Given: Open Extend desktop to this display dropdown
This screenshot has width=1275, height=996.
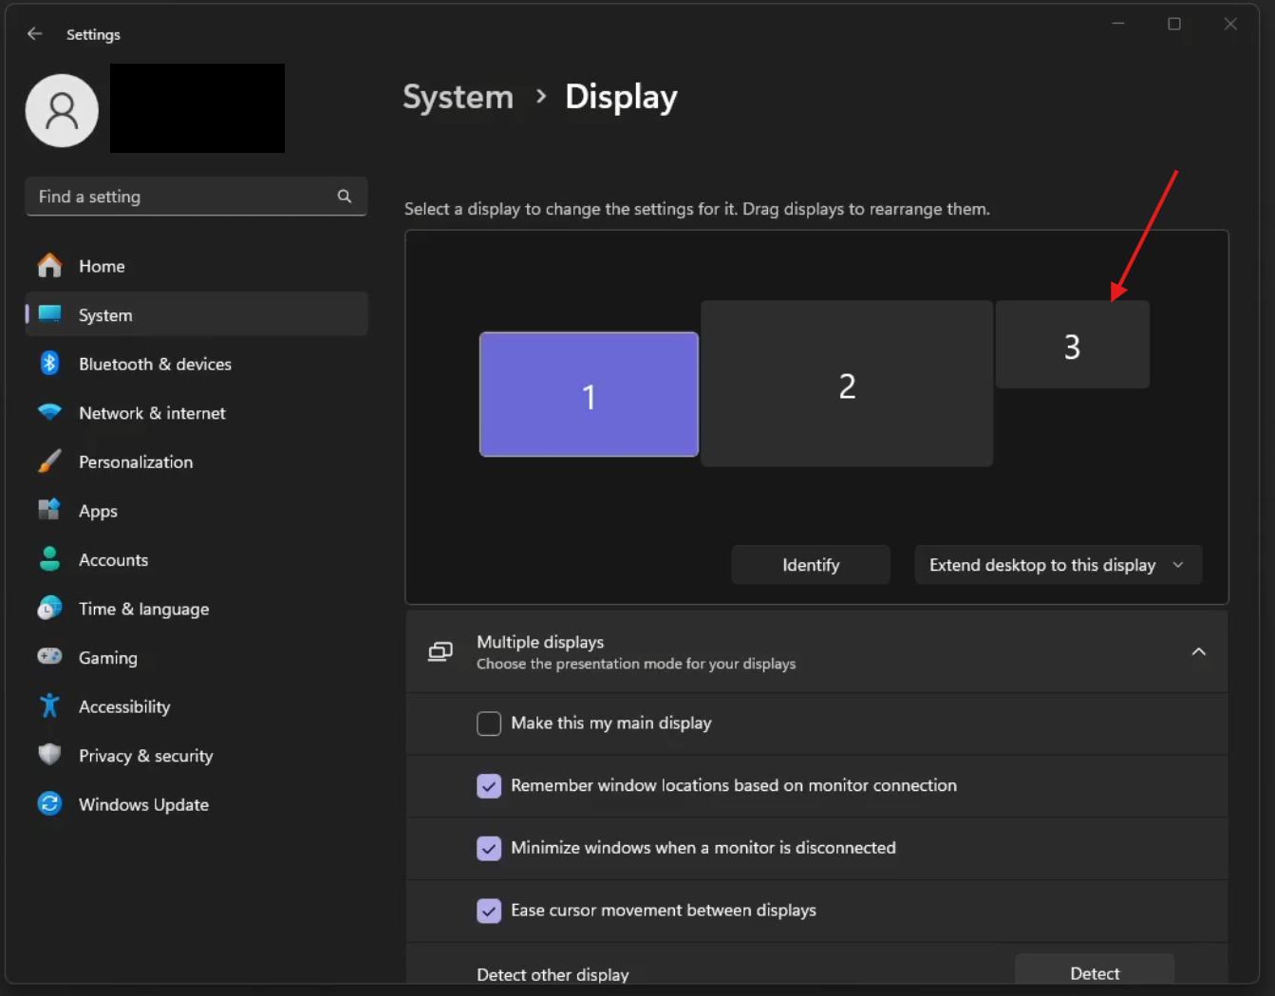Looking at the screenshot, I should click(1058, 565).
